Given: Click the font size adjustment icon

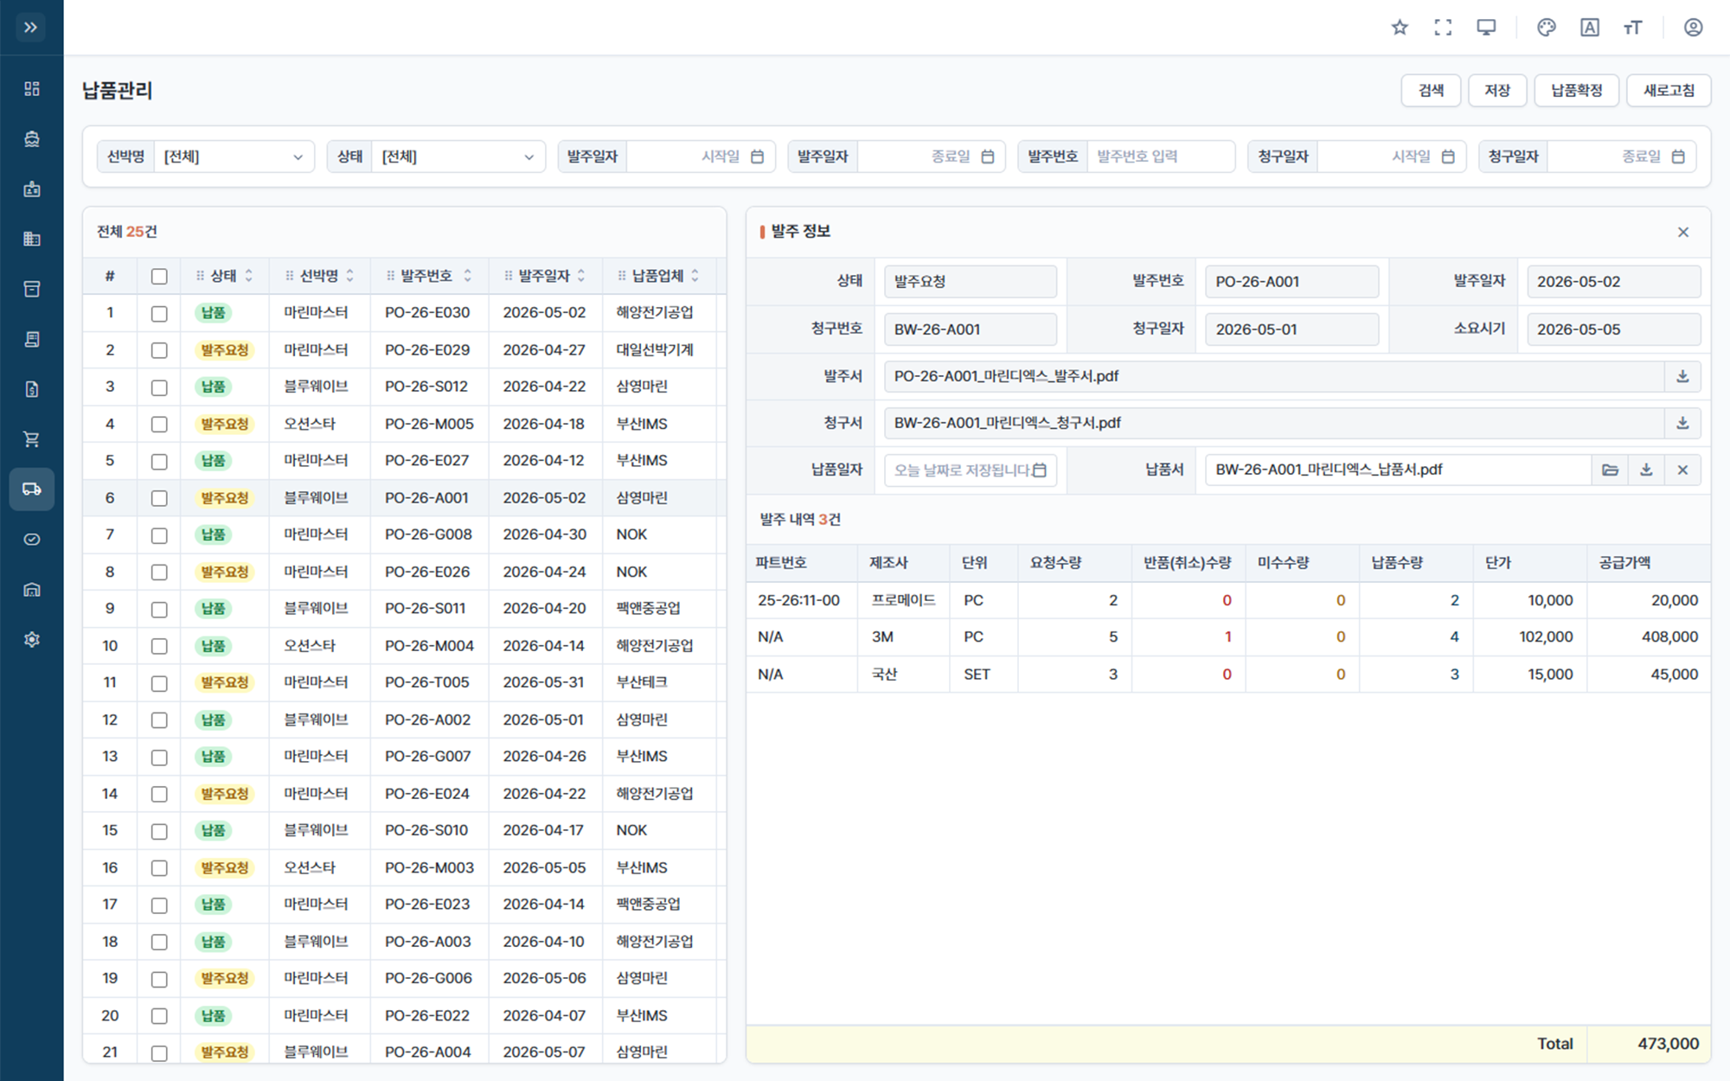Looking at the screenshot, I should (1633, 28).
